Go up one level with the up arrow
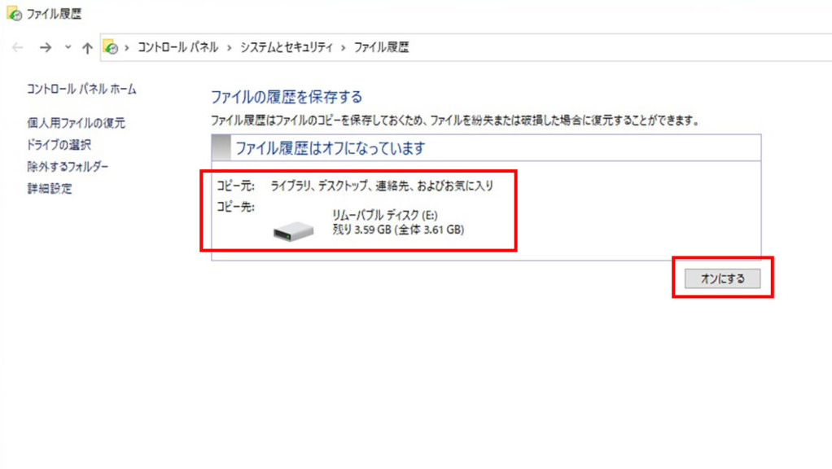832x469 pixels. [87, 48]
